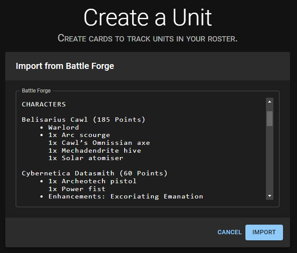Click the empty scrollbar track below the thumb
Viewport: 297px width, 253px height.
pos(269,161)
